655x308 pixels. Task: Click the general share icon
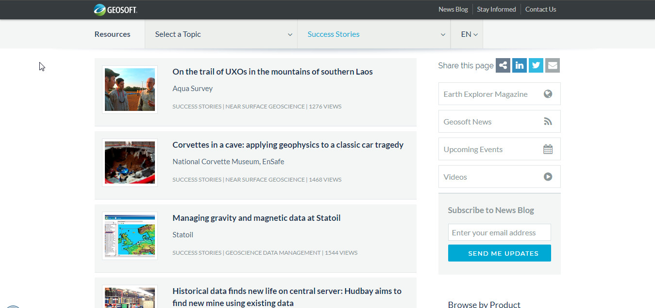point(503,65)
